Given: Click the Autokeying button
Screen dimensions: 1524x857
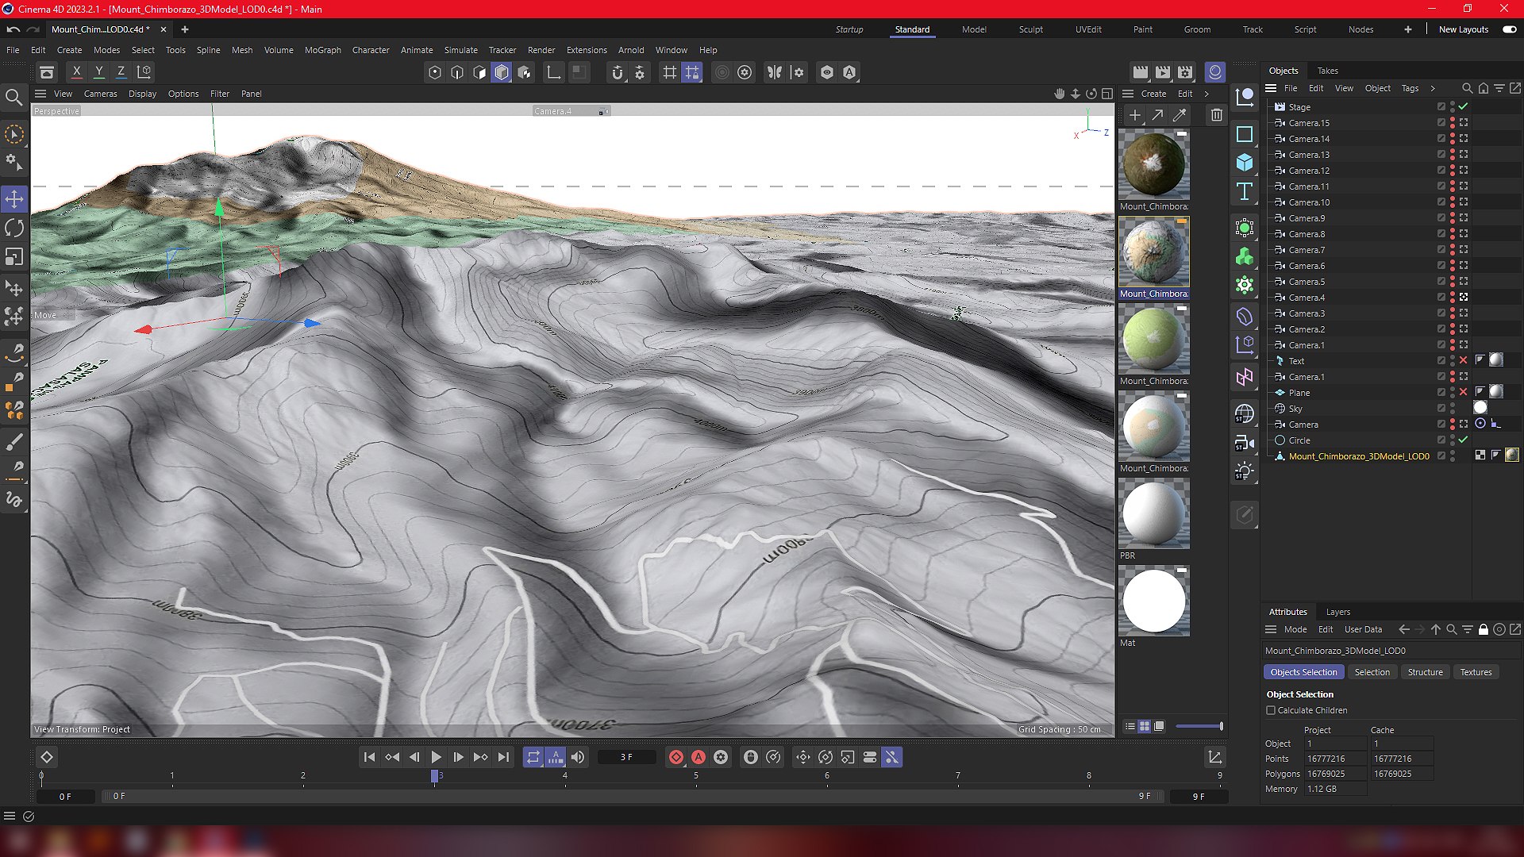Looking at the screenshot, I should (x=698, y=757).
